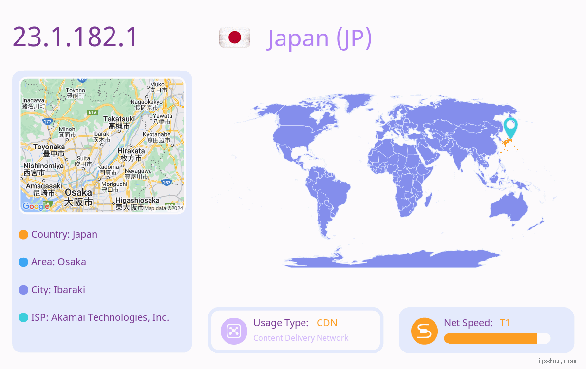Click the Kyotanabe label on map
The image size is (586, 369).
click(x=156, y=137)
